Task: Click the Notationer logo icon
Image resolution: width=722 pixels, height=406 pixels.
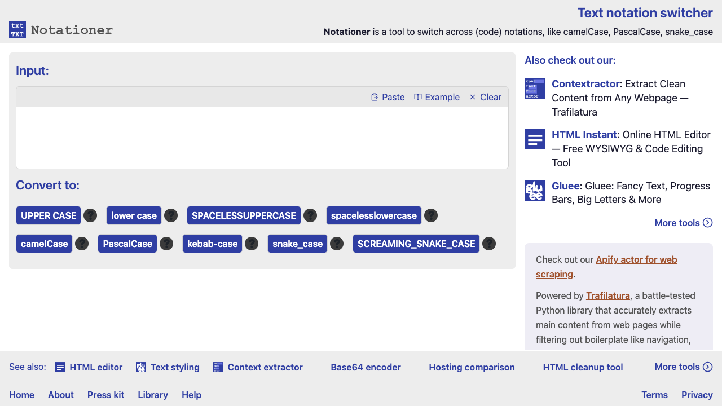Action: [17, 30]
